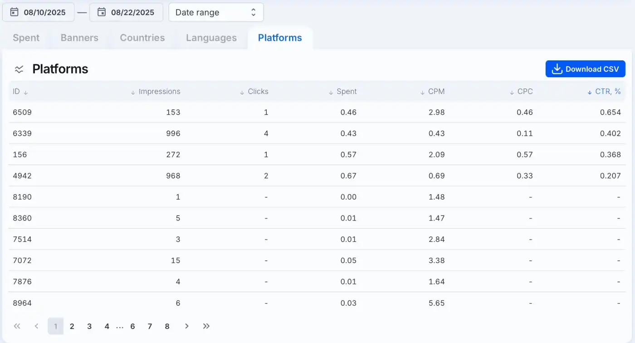Open the 08/22/2025 end date picker

(x=126, y=12)
